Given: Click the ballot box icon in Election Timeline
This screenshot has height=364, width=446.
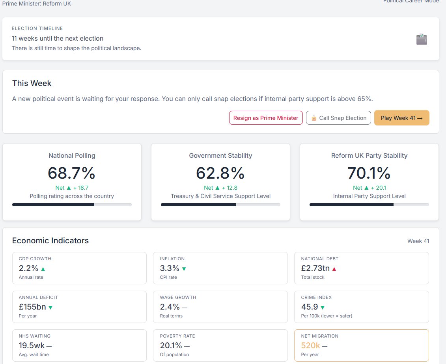Looking at the screenshot, I should click(x=422, y=39).
